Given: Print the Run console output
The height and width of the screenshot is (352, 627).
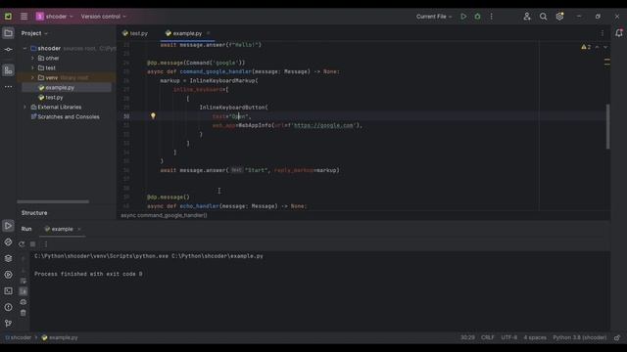Looking at the screenshot, I should point(24,302).
